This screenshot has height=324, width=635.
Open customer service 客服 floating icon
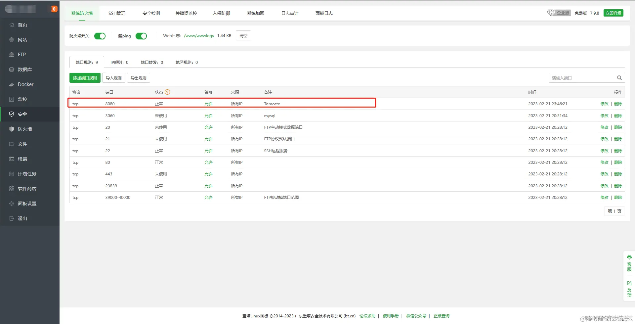pyautogui.click(x=629, y=263)
